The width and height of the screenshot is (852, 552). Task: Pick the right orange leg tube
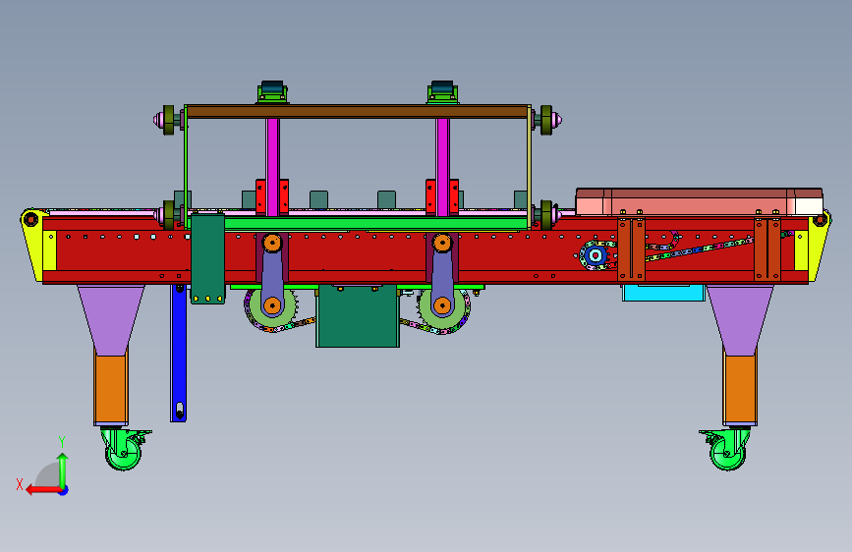coord(740,389)
